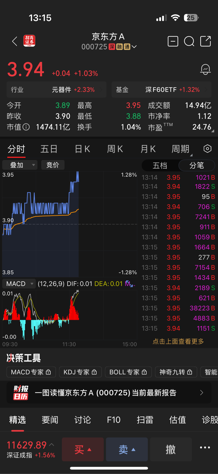Screen dimensions: 218x474
Task: Tap the 换手 1.04% value
Action: 131,127
